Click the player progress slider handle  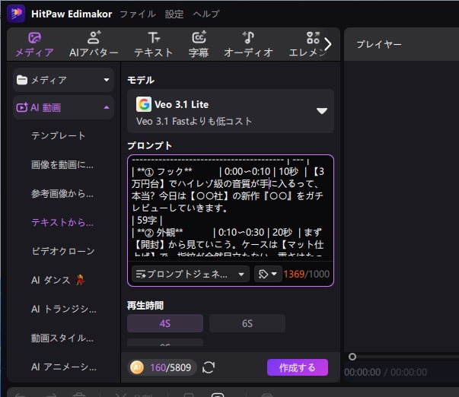(x=352, y=357)
